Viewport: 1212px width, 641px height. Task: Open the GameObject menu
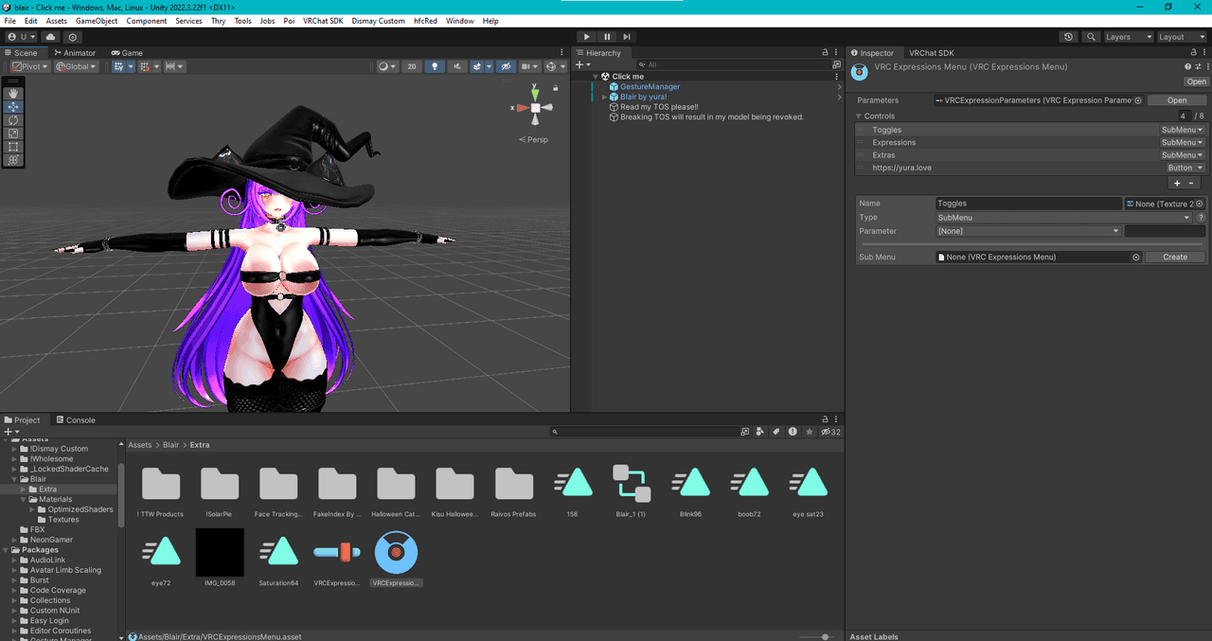pyautogui.click(x=97, y=21)
